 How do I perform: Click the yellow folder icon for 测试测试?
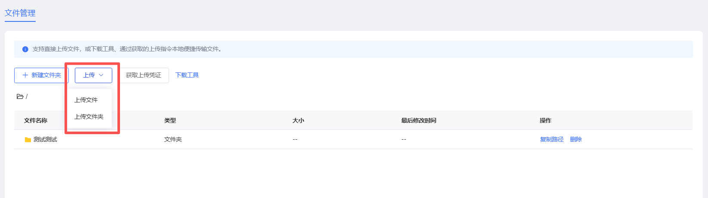click(x=28, y=140)
